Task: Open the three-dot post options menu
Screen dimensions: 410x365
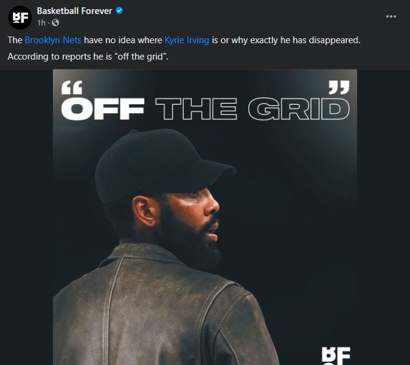Action: pyautogui.click(x=391, y=16)
